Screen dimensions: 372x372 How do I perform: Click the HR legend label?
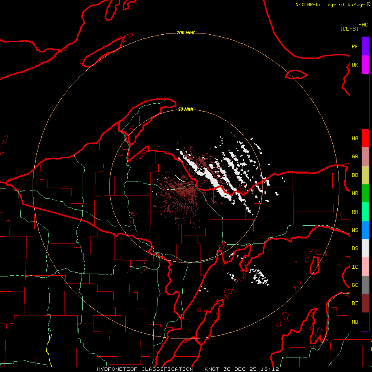click(355, 193)
